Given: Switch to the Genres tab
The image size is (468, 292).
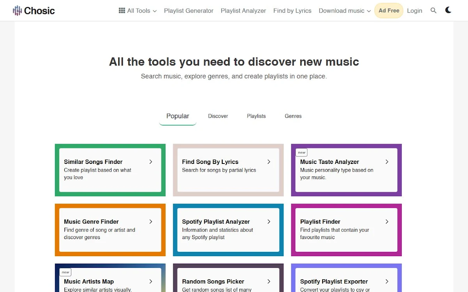Looking at the screenshot, I should (x=293, y=116).
